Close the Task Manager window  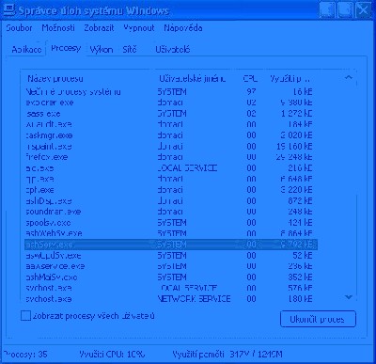click(364, 10)
